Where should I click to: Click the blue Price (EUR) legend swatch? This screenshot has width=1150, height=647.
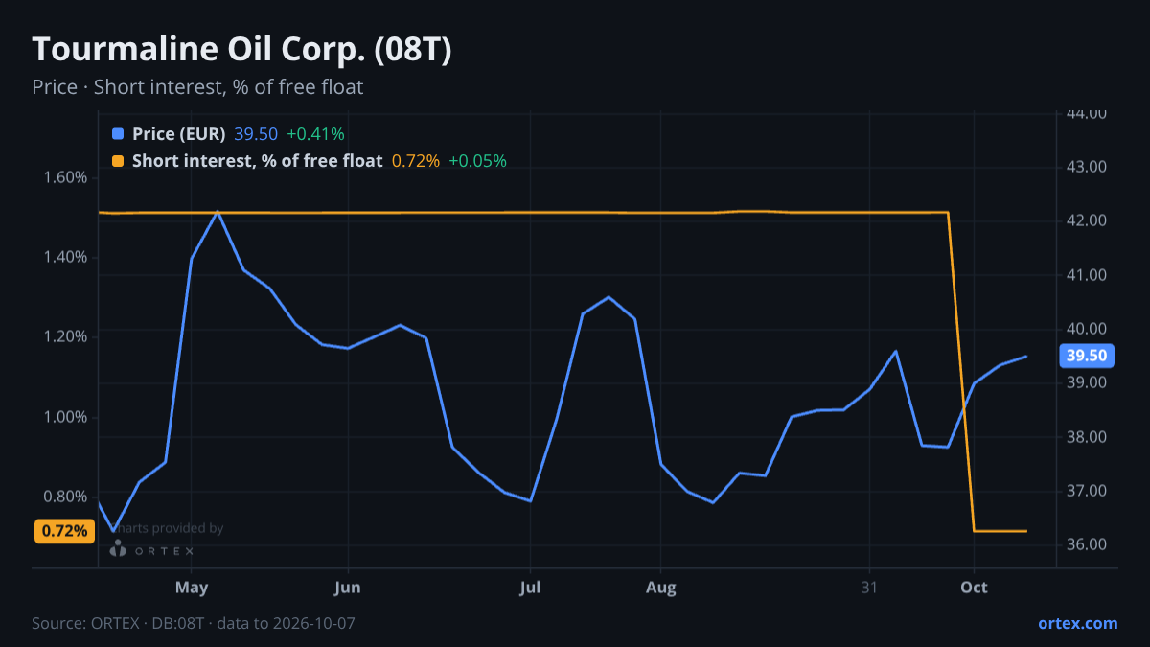coord(118,134)
